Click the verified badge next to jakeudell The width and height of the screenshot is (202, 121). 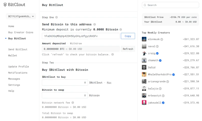tap(163, 103)
